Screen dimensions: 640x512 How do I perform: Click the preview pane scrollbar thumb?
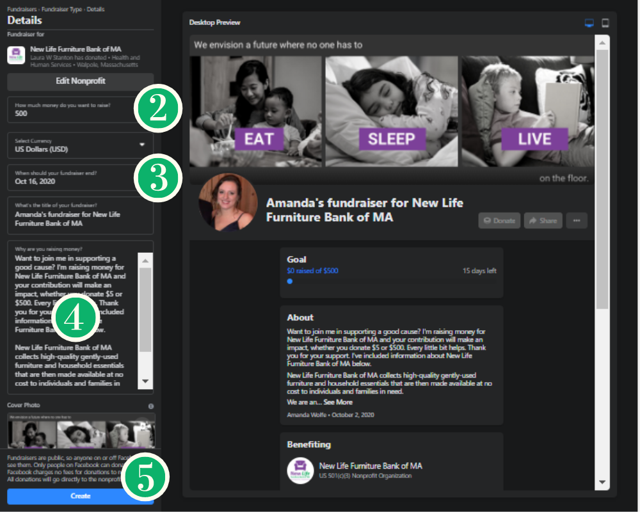(x=602, y=180)
